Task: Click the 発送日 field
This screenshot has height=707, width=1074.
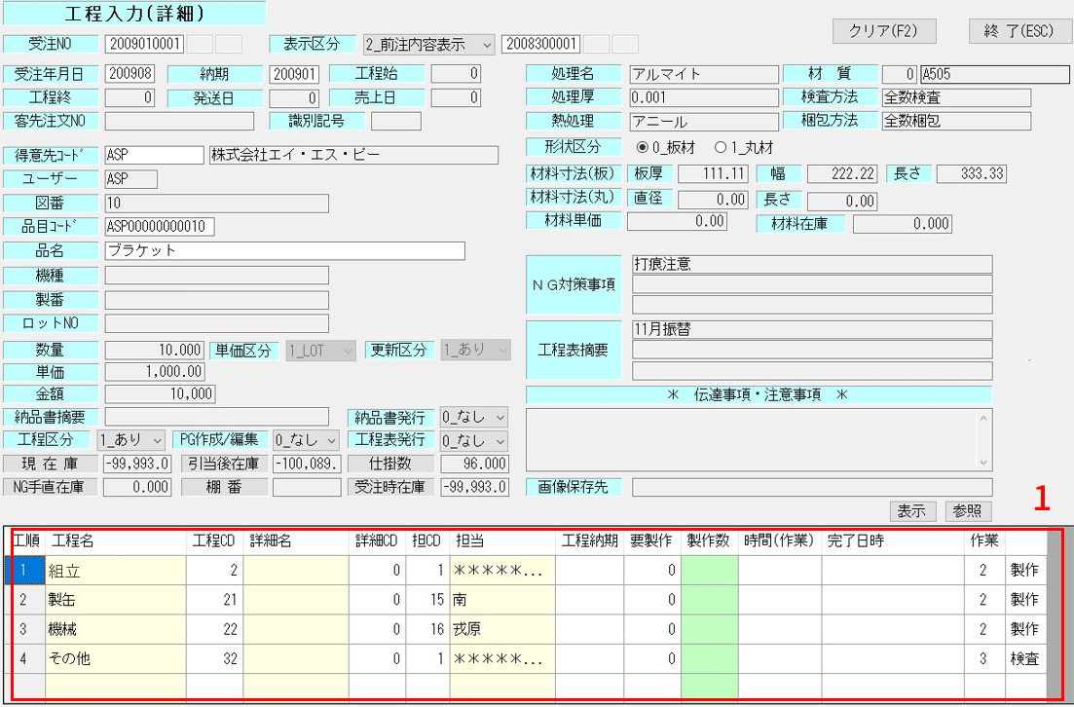Action: pos(294,98)
